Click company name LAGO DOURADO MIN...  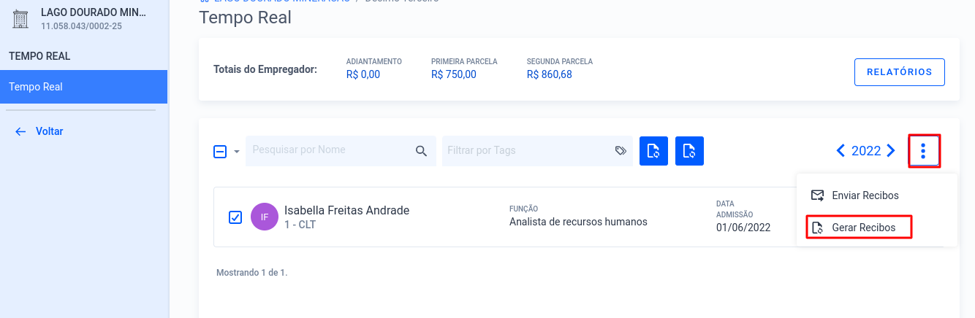pyautogui.click(x=94, y=13)
